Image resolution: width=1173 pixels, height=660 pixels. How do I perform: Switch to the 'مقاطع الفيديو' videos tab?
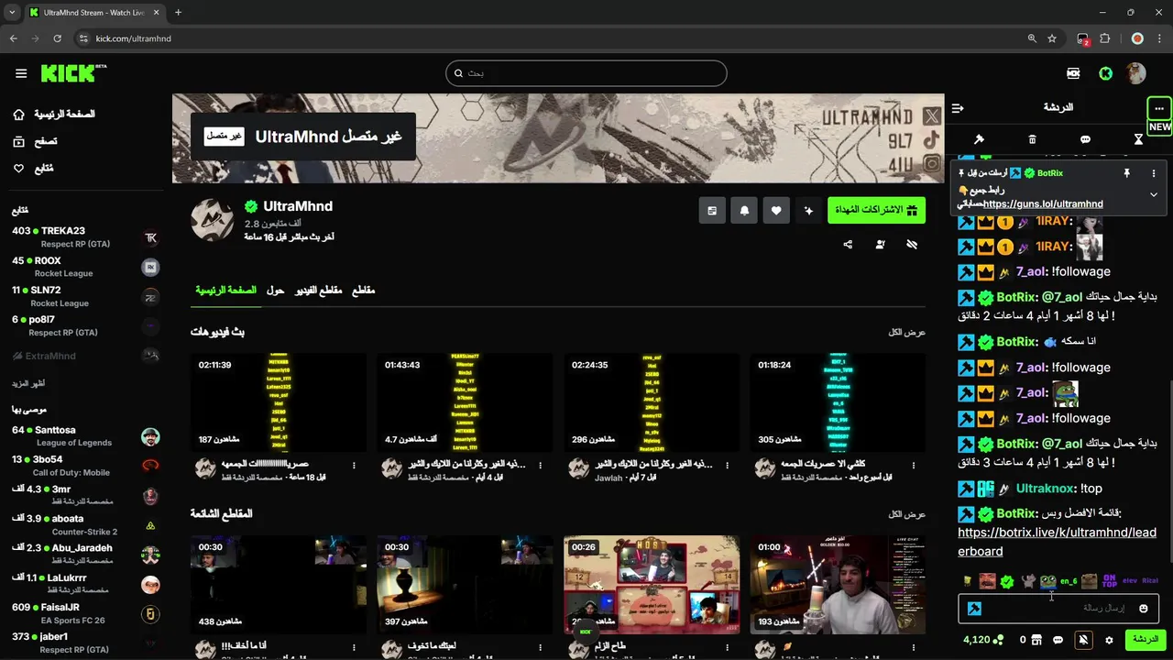click(x=318, y=290)
